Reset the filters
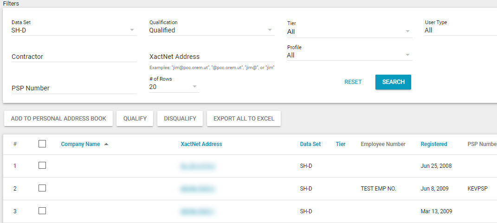497x223 pixels. click(x=353, y=82)
